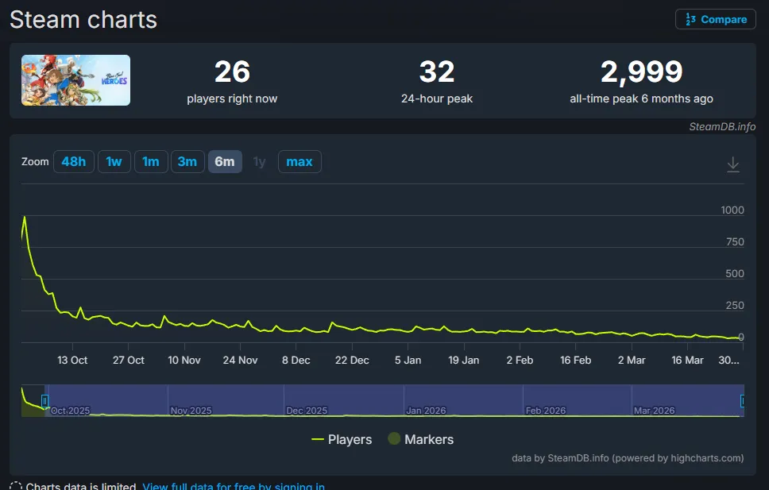769x490 pixels.
Task: Click the chart download/export icon
Action: click(732, 163)
